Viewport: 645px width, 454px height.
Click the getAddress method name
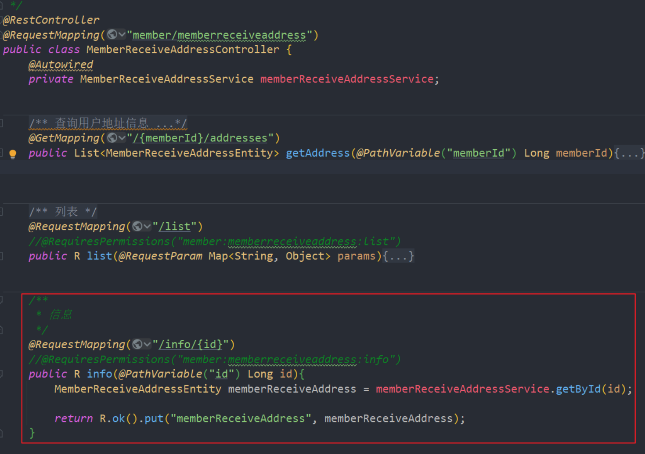[317, 153]
